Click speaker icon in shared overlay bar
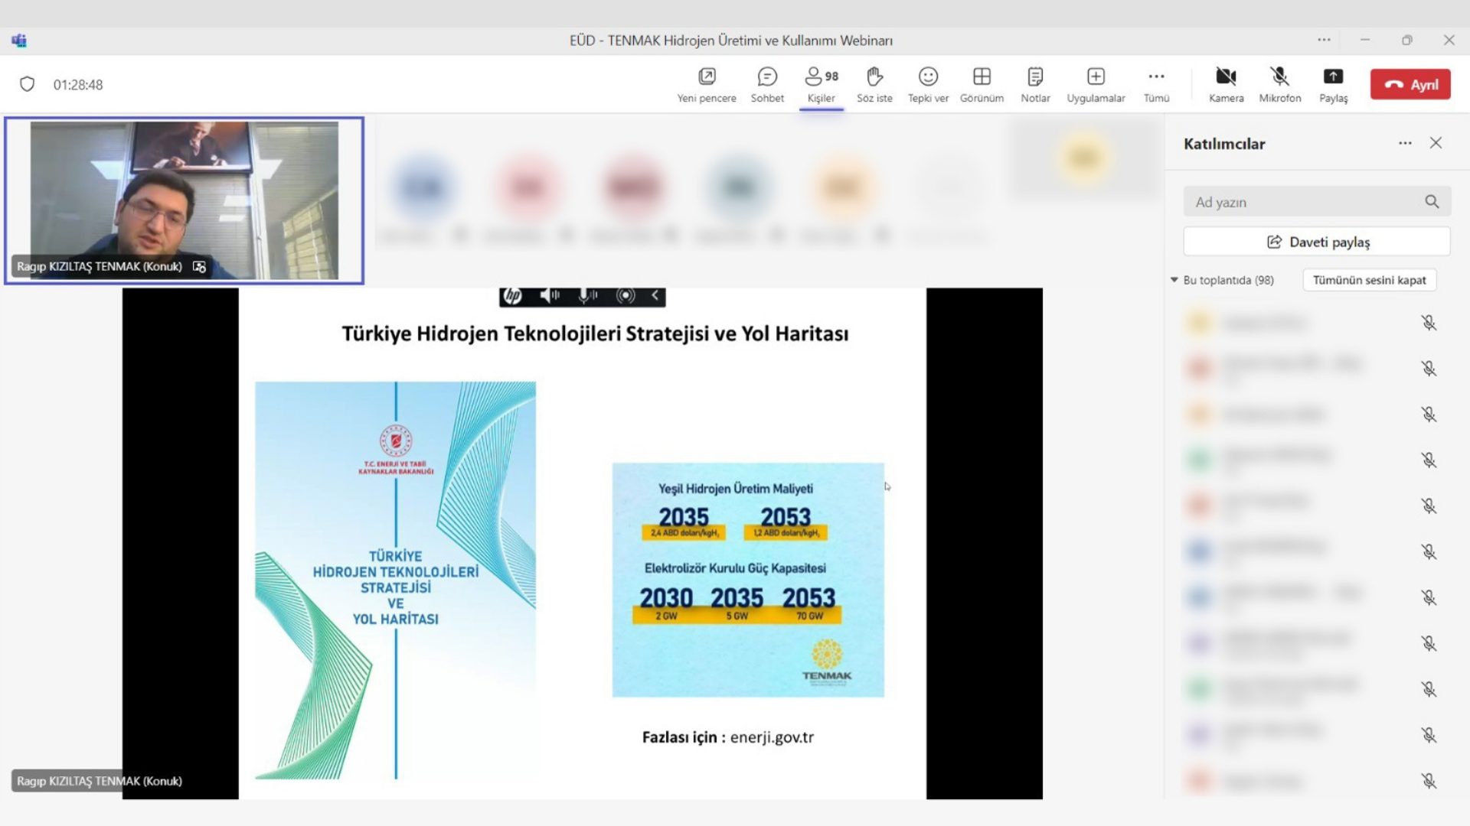1470x826 pixels. click(549, 296)
